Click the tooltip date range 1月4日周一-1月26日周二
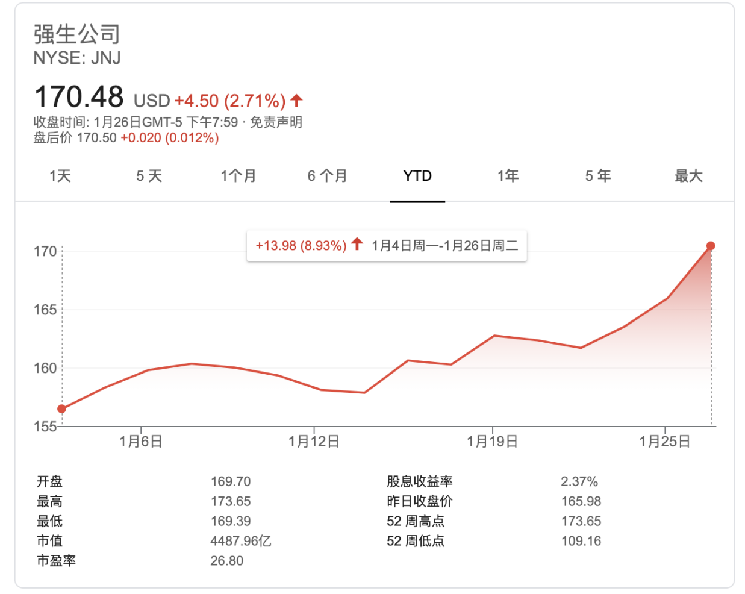This screenshot has width=745, height=594. 445,246
